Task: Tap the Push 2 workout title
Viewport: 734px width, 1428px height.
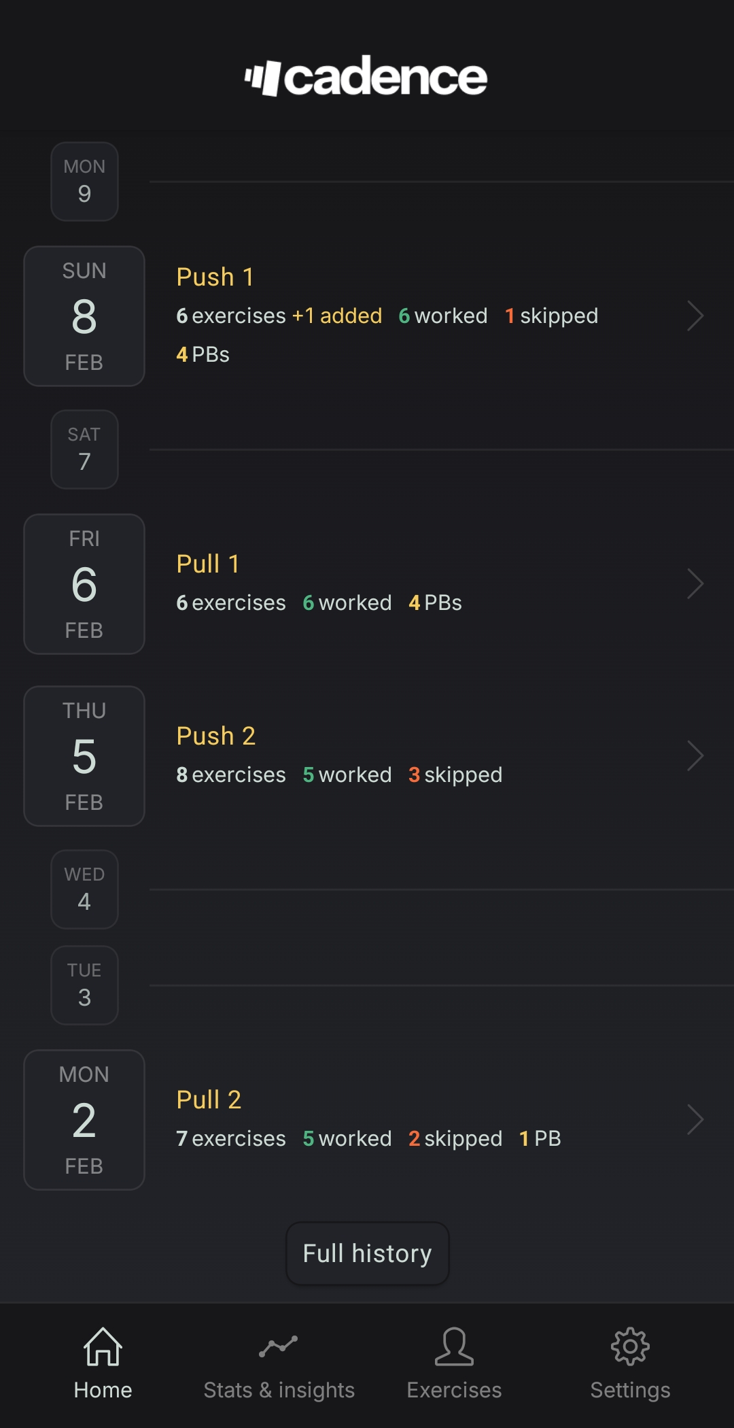Action: point(215,736)
